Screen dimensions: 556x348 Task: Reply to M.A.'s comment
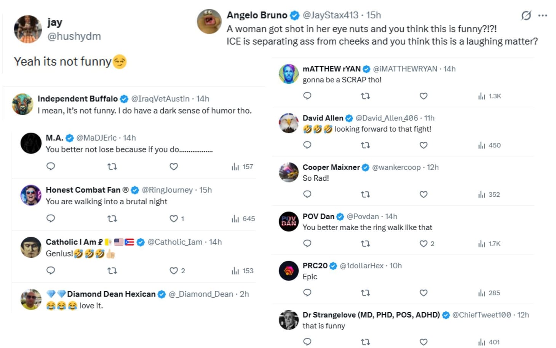(x=51, y=167)
